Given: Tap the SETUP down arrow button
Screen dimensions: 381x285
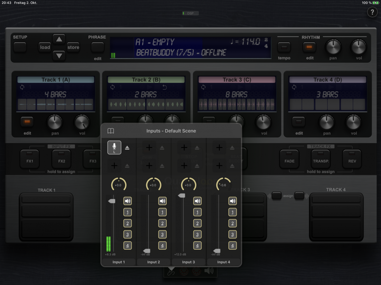Looking at the screenshot, I should (x=59, y=56).
